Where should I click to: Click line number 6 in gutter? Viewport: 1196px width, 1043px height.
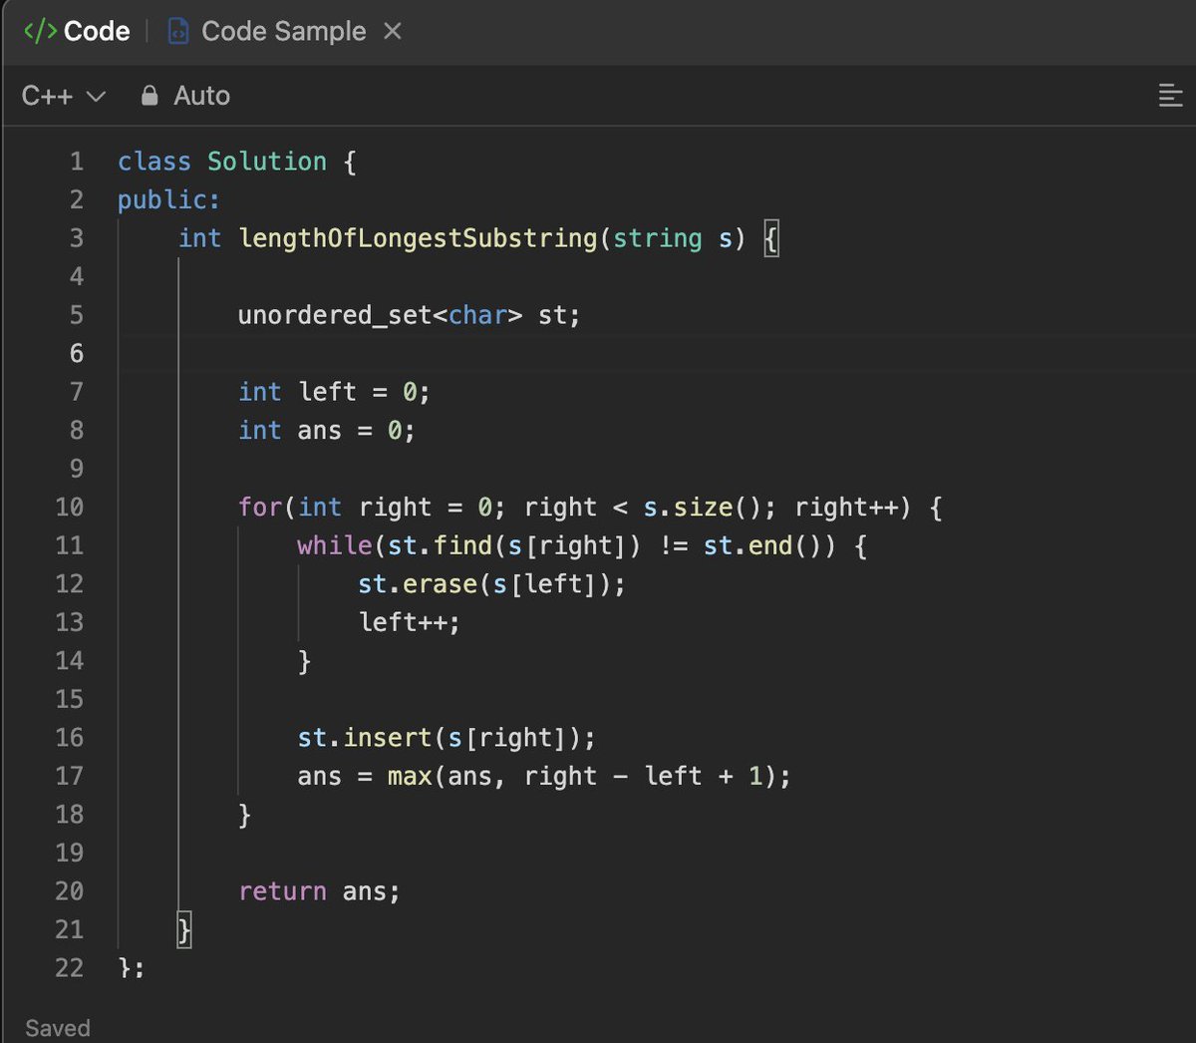77,353
